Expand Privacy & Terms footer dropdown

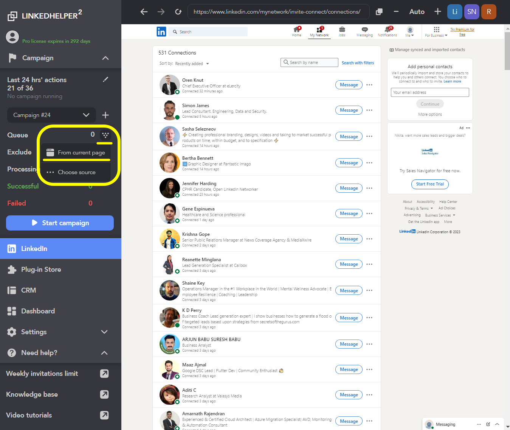tap(419, 209)
